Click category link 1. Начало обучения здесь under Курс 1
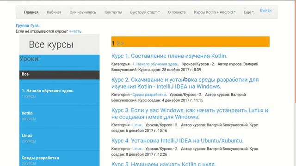 pos(155,64)
